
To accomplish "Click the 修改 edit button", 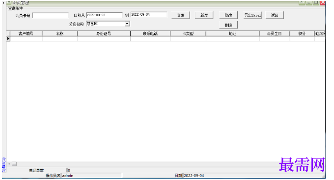I will pyautogui.click(x=228, y=15).
